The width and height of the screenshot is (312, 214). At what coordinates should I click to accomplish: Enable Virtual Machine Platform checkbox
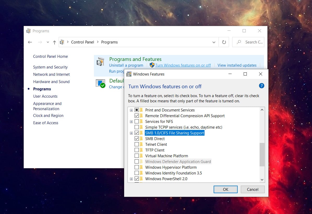point(137,156)
